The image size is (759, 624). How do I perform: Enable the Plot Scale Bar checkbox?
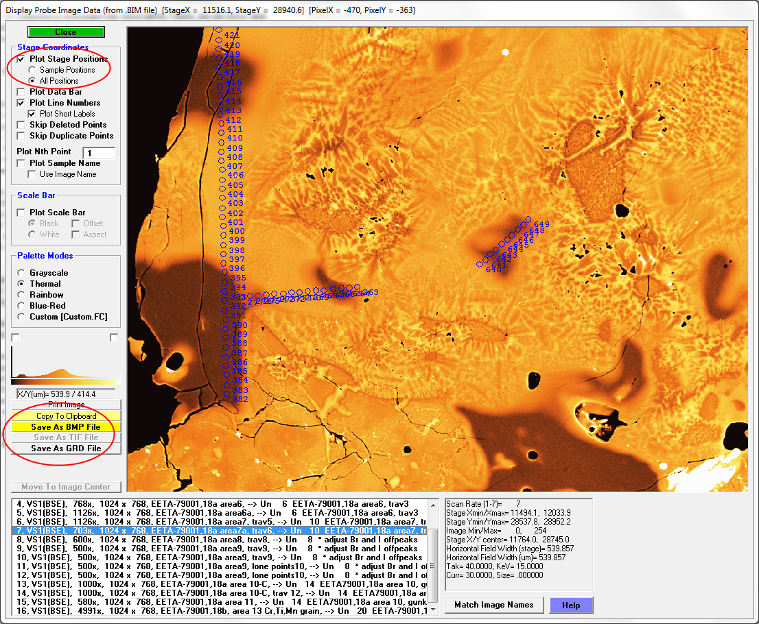click(x=21, y=213)
